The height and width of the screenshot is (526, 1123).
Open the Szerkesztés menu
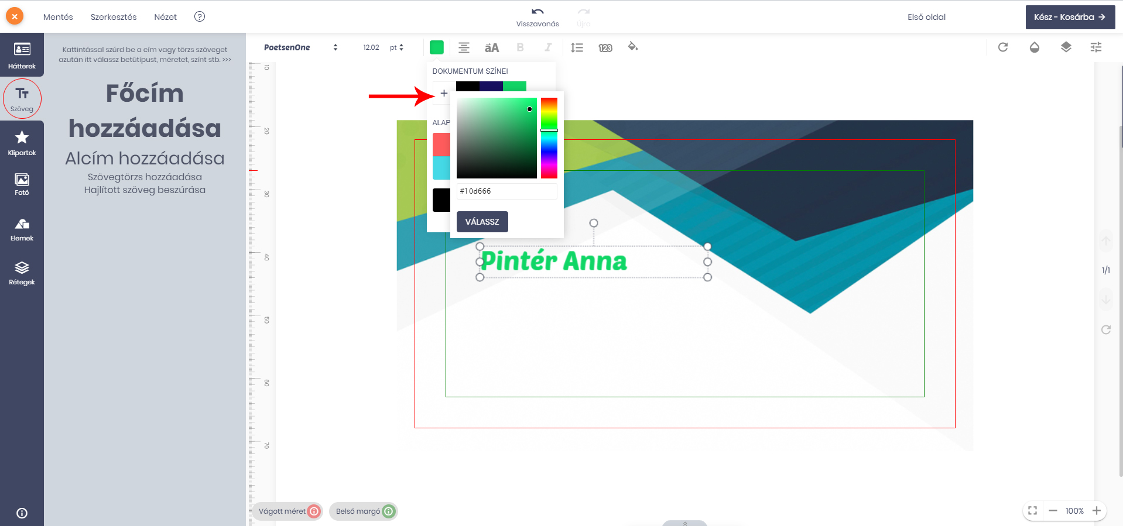[114, 17]
